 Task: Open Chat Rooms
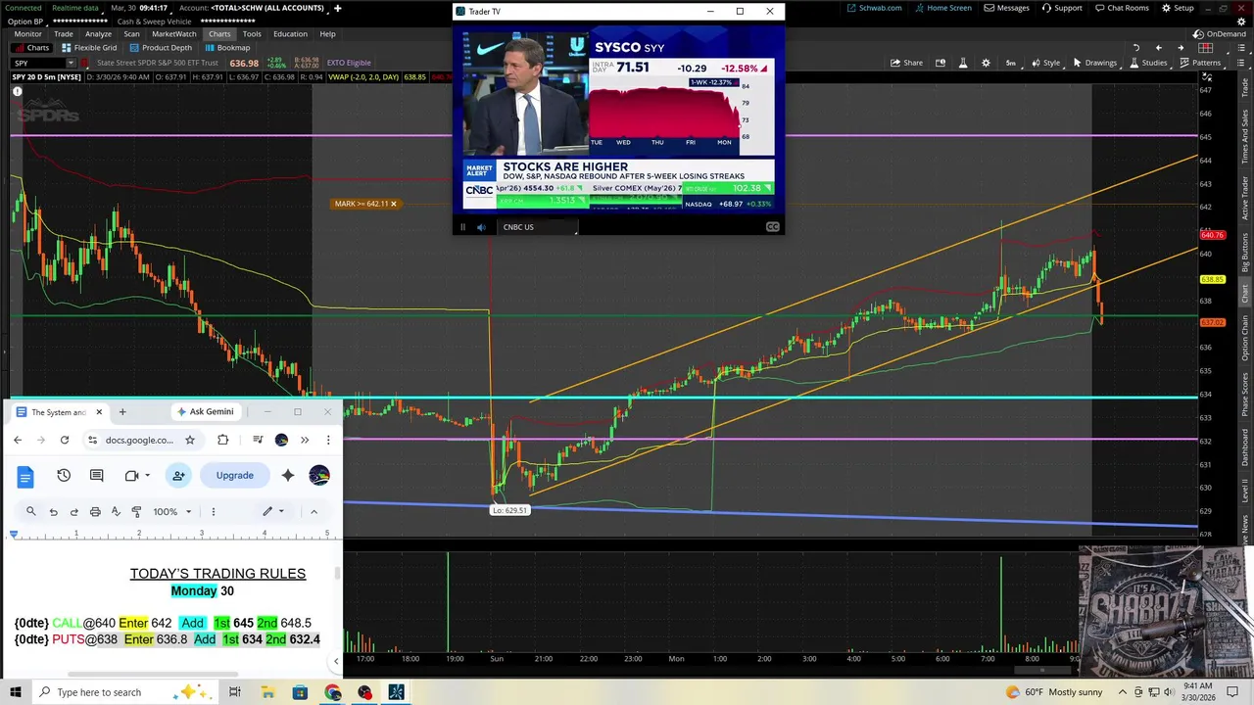click(1121, 8)
